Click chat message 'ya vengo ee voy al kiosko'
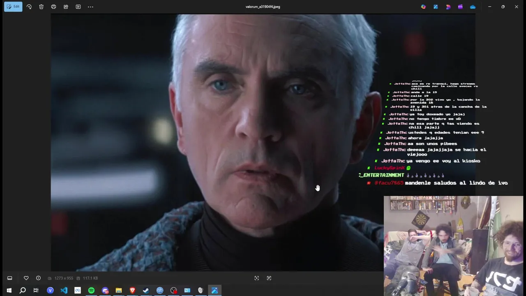This screenshot has height=296, width=526. point(443,161)
